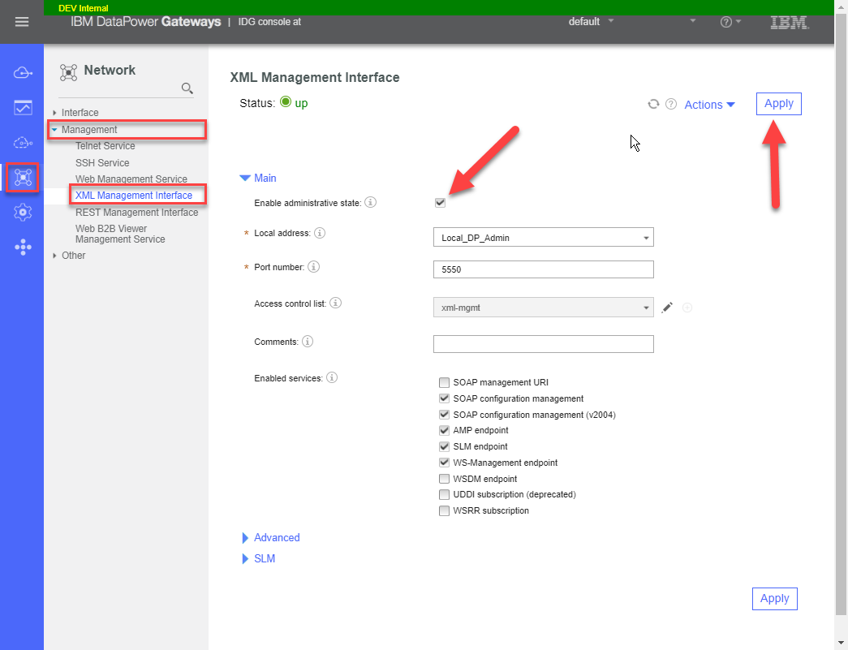Open REST Management Interface in the tree
The width and height of the screenshot is (848, 650).
point(136,213)
